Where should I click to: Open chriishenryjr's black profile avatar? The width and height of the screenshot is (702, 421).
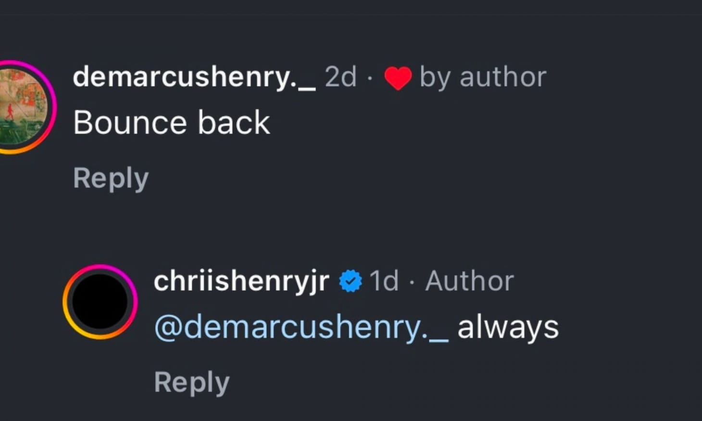(x=100, y=302)
